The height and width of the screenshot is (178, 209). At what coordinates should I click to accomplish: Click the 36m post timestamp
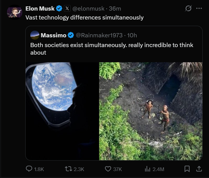coord(115,8)
